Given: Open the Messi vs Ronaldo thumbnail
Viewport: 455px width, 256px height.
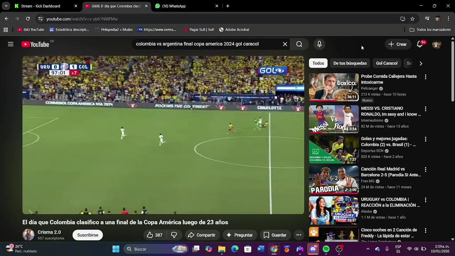Looking at the screenshot, I should point(334,119).
